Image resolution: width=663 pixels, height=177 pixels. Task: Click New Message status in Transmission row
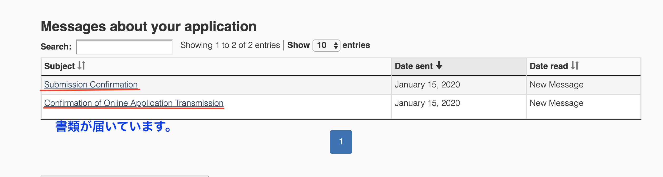click(x=557, y=103)
